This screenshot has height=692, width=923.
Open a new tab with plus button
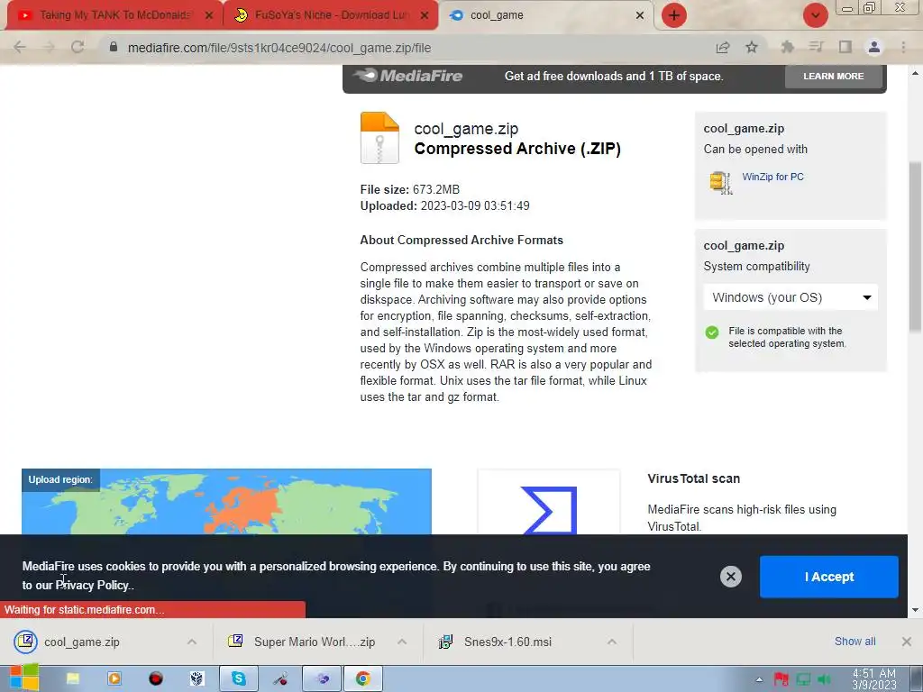point(674,15)
